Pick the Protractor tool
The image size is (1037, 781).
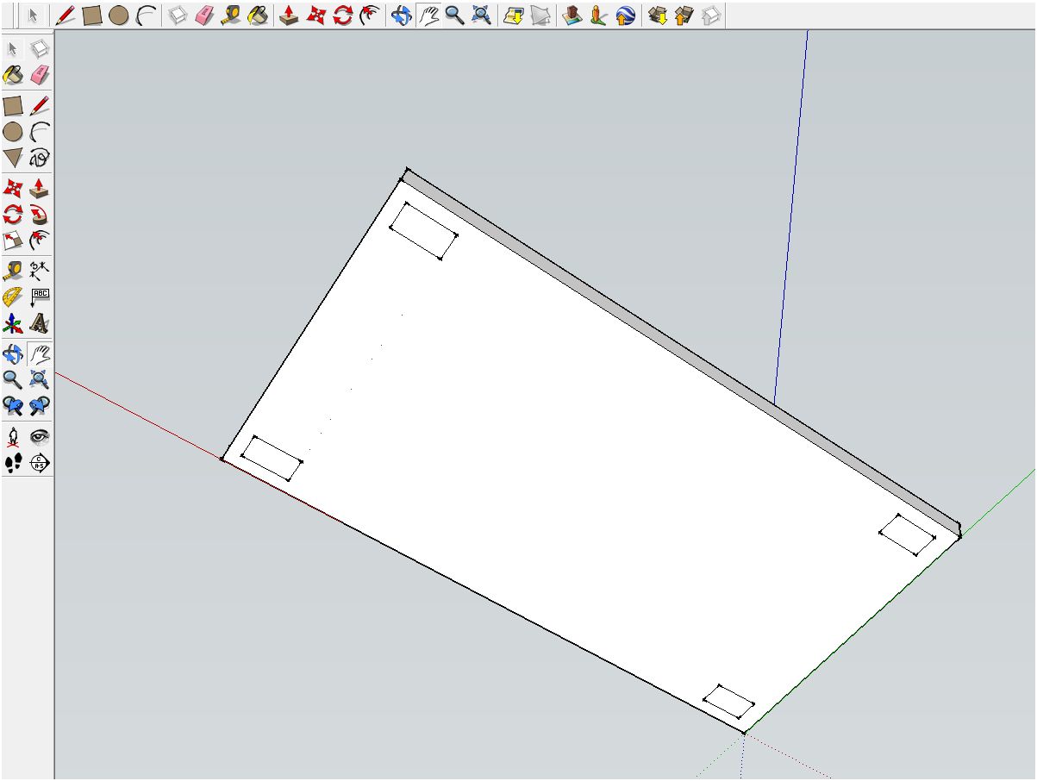[x=12, y=297]
